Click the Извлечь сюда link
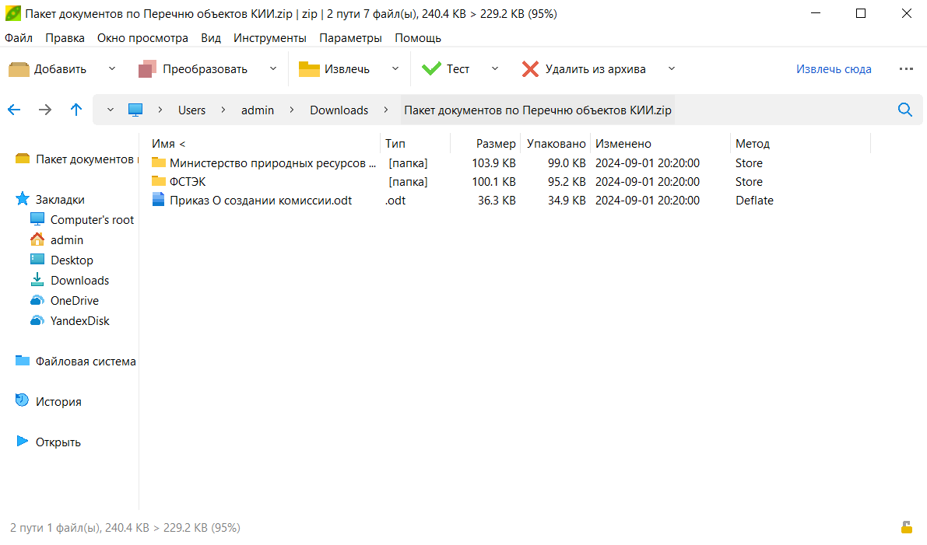927x545 pixels. click(x=833, y=69)
